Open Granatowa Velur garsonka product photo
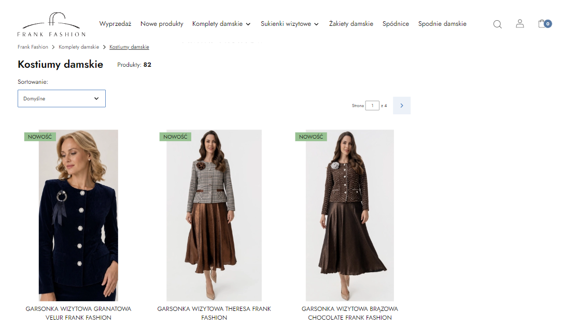 (78, 215)
